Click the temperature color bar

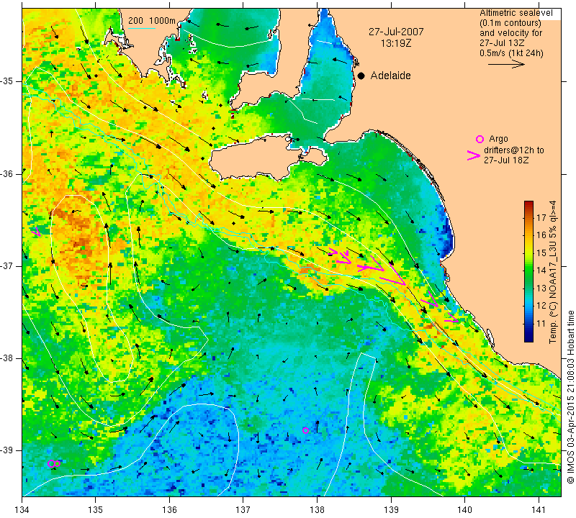click(x=528, y=271)
